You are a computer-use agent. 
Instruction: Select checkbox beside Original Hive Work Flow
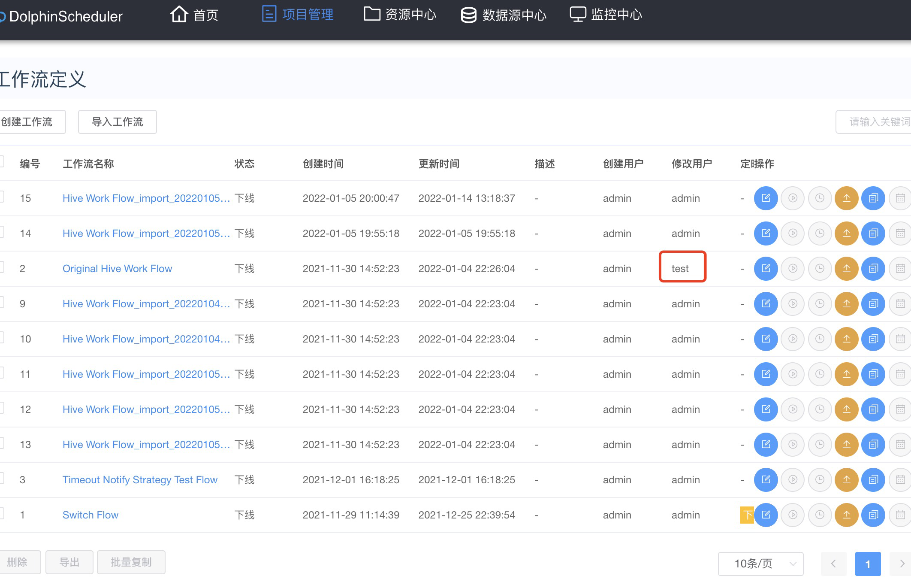[x=1, y=267]
